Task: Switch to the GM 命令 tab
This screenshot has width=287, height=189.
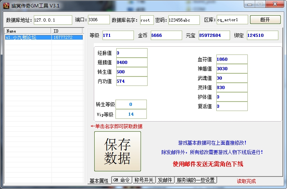Action: coord(121,180)
